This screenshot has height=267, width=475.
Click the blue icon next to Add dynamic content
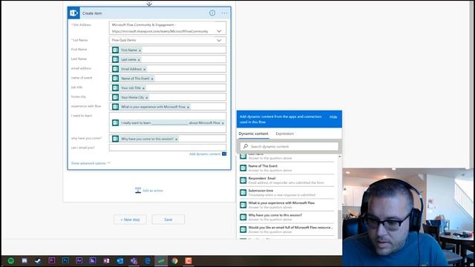pyautogui.click(x=224, y=154)
